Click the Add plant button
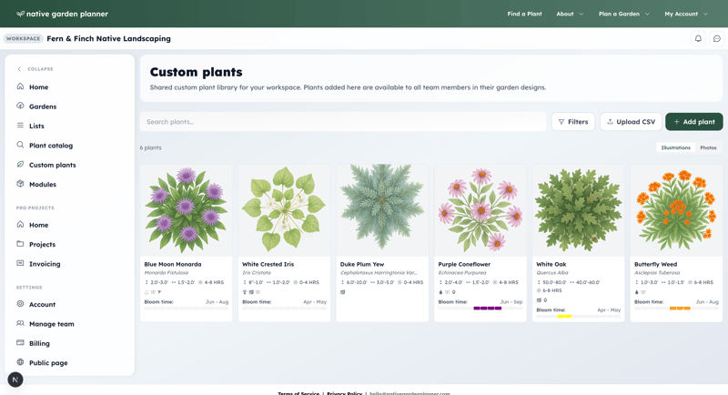 pyautogui.click(x=693, y=122)
